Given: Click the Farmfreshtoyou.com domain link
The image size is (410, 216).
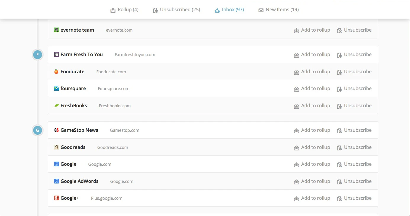Looking at the screenshot, I should click(135, 54).
